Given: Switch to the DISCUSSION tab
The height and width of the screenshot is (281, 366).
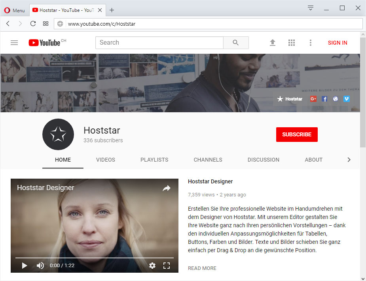Looking at the screenshot, I should pos(263,160).
